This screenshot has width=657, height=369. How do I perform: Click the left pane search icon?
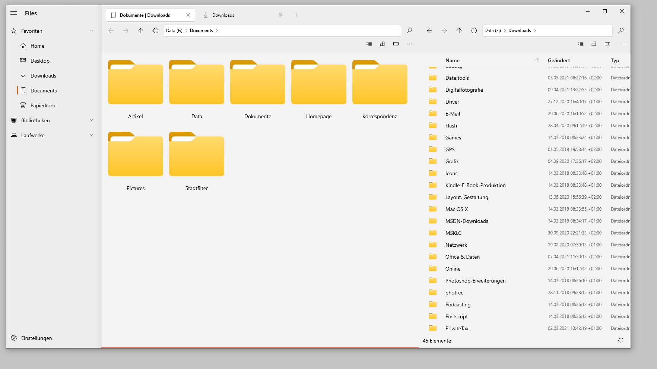click(409, 31)
